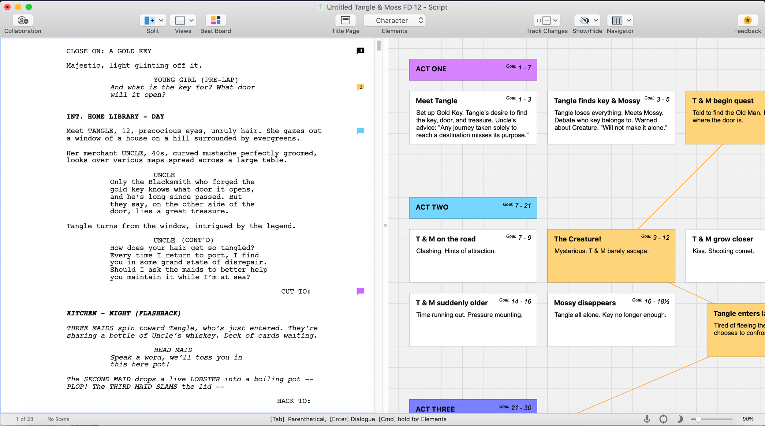765x426 pixels.
Task: Click the Elements label under Character
Action: pyautogui.click(x=394, y=31)
